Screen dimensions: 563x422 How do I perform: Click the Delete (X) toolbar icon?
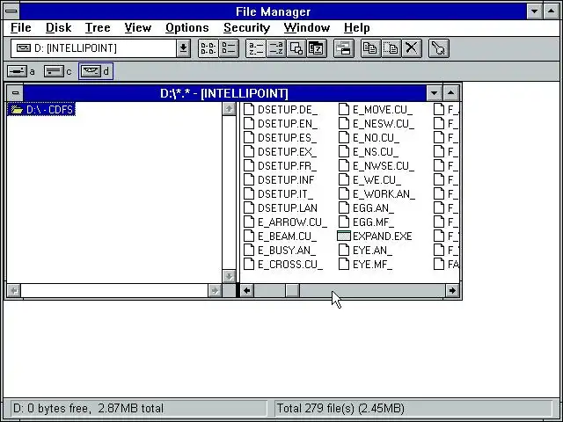point(412,48)
